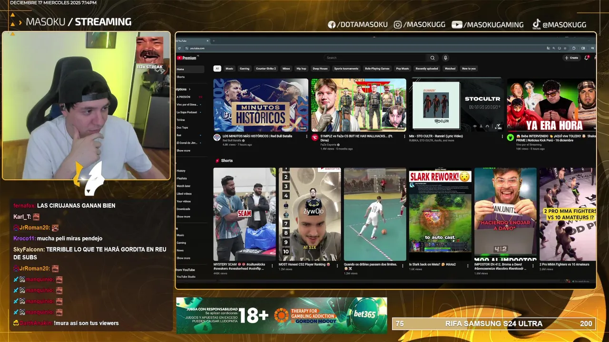Select the Recently uploaded filter chip
Screen dimensions: 609x342
[x=427, y=68]
